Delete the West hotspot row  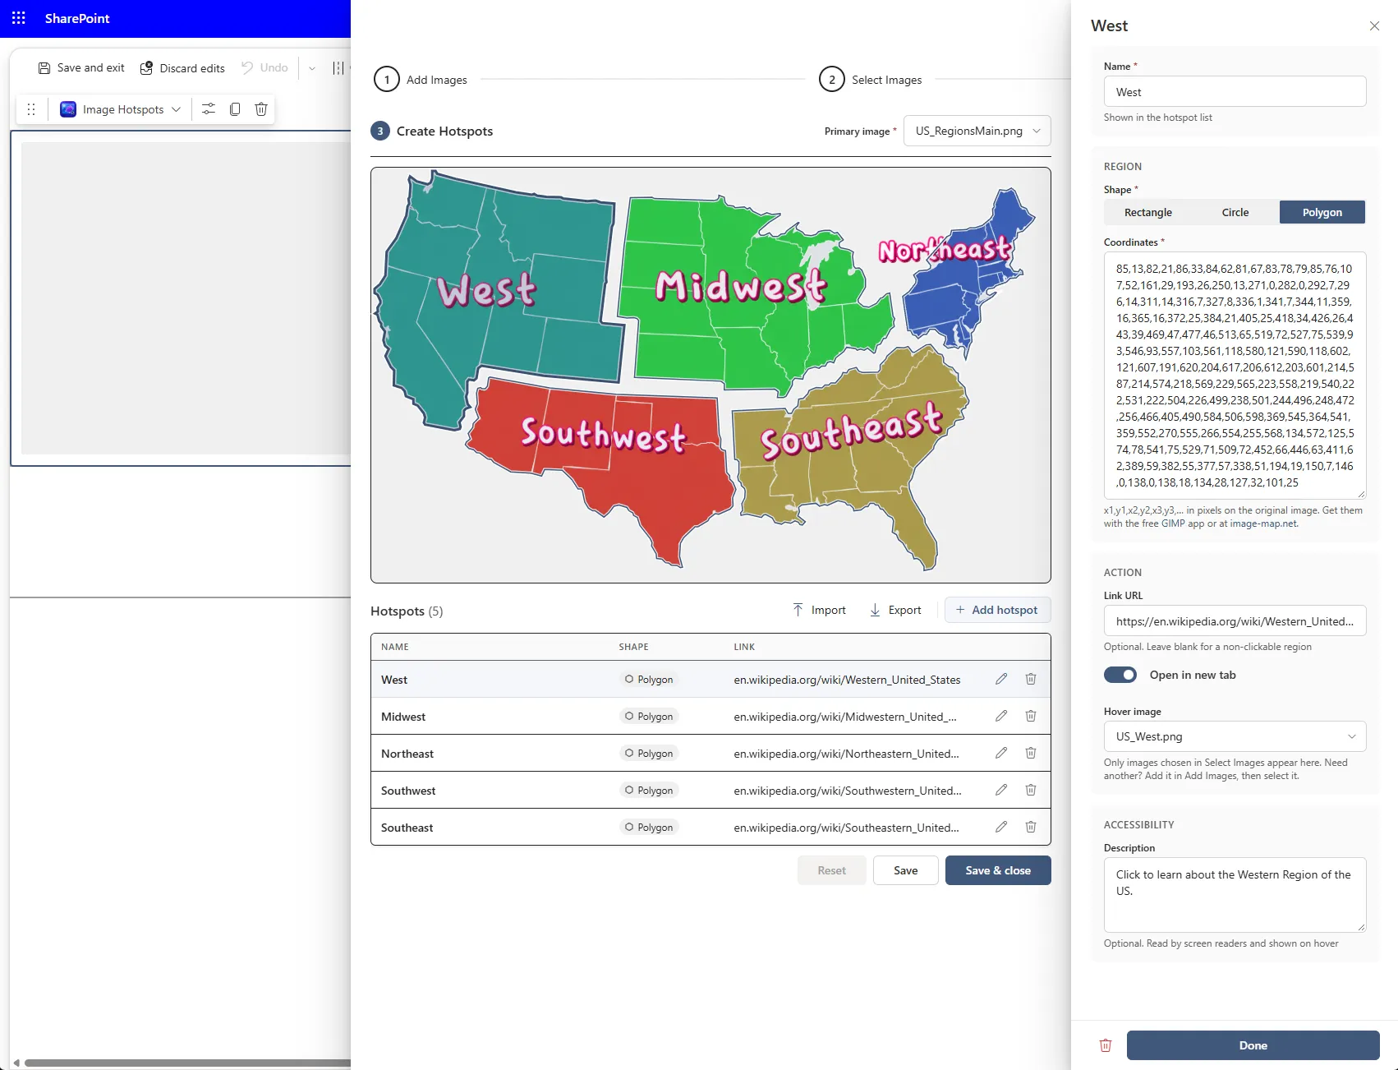[1031, 679]
